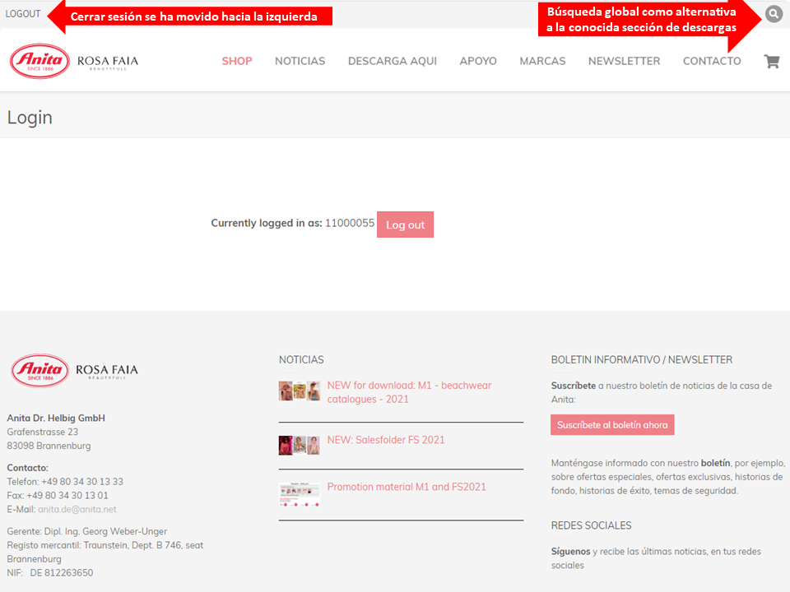
Task: Click LOGOUT in the top-left bar
Action: tap(23, 14)
